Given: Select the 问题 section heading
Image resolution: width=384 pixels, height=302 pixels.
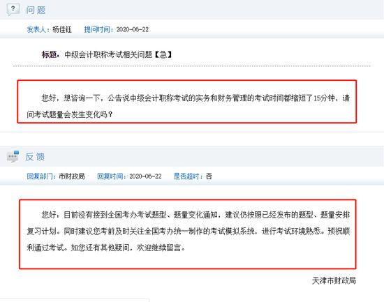Looking at the screenshot, I should (x=36, y=10).
